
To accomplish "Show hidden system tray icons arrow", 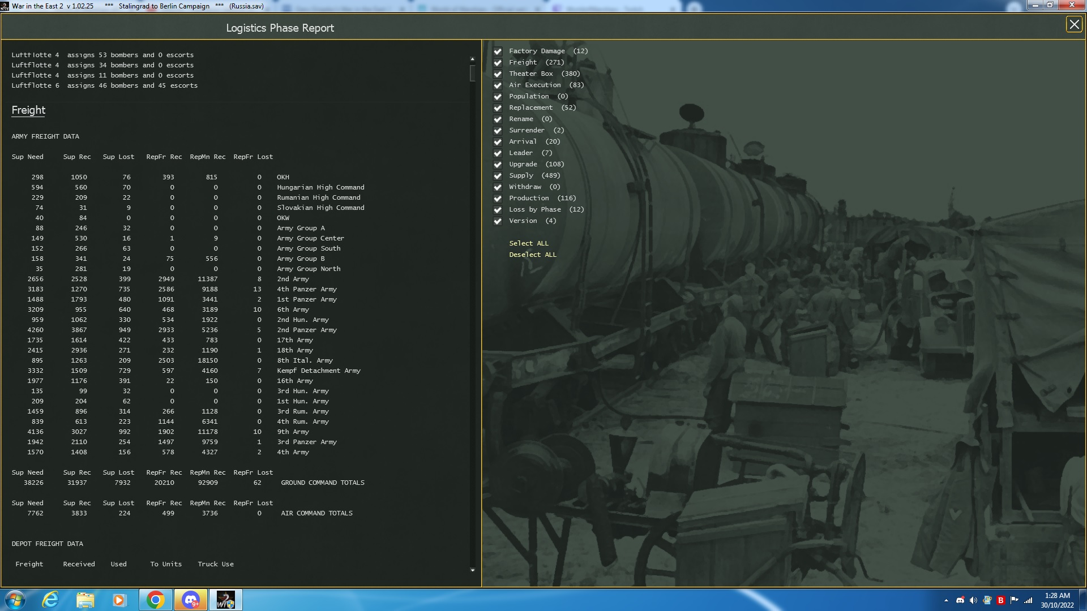I will pyautogui.click(x=946, y=600).
